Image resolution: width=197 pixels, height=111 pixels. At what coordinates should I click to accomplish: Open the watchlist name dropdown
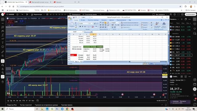pos(174,19)
